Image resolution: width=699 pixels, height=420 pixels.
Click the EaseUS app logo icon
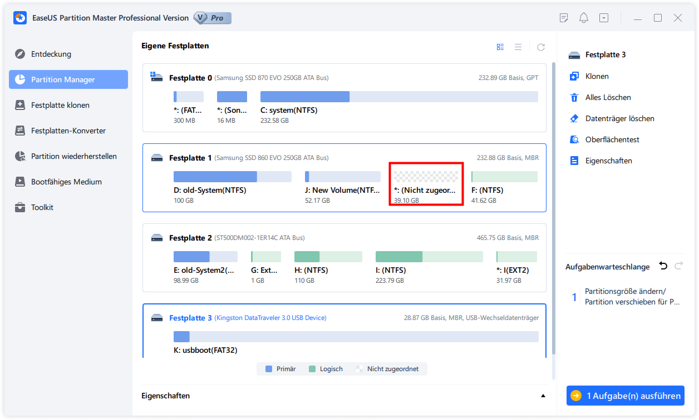tap(21, 18)
